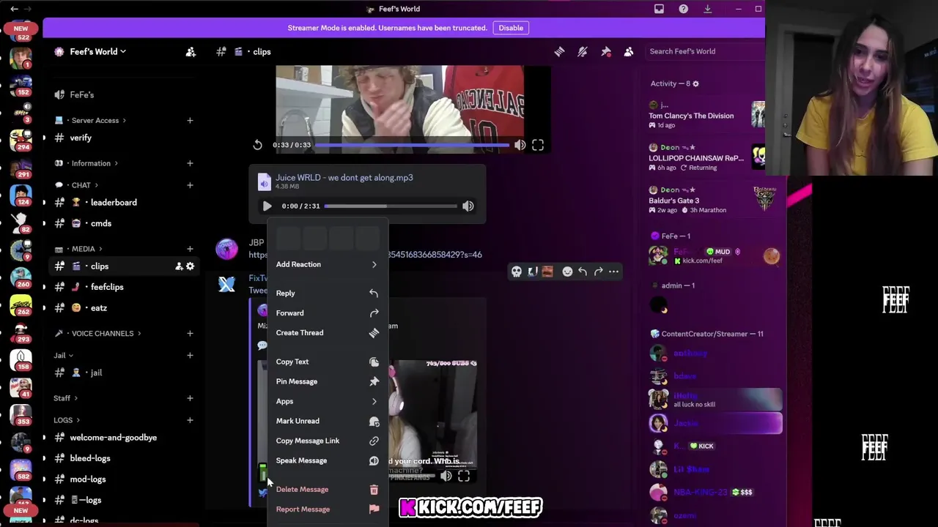Select Delete Message menu item
This screenshot has height=527, width=938.
click(327, 490)
